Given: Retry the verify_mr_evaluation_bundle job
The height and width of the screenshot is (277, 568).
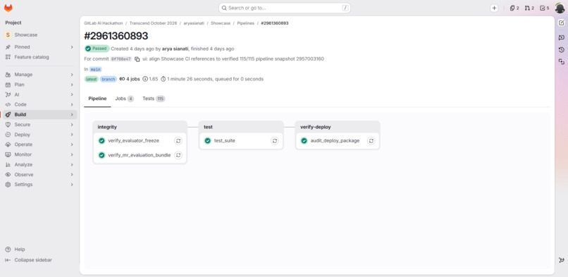Looking at the screenshot, I should pos(178,155).
